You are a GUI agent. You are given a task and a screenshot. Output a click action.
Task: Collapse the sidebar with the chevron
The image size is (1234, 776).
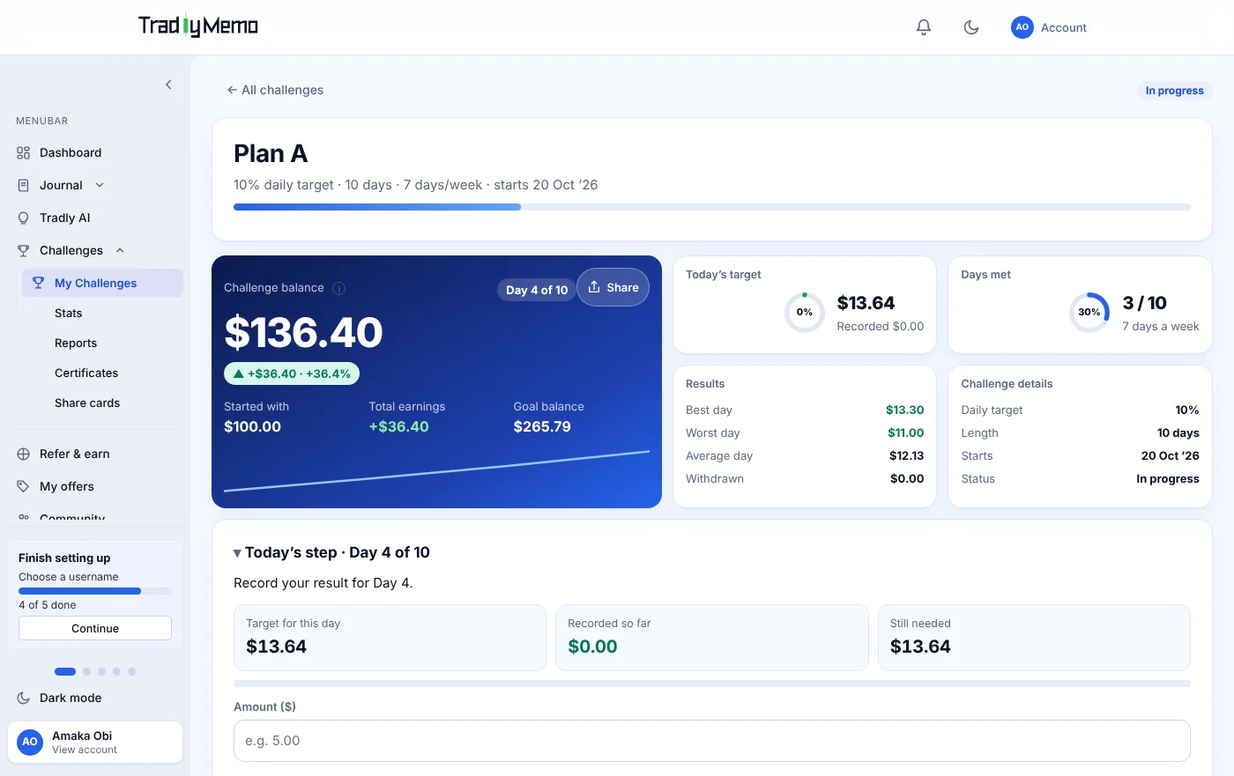click(168, 85)
